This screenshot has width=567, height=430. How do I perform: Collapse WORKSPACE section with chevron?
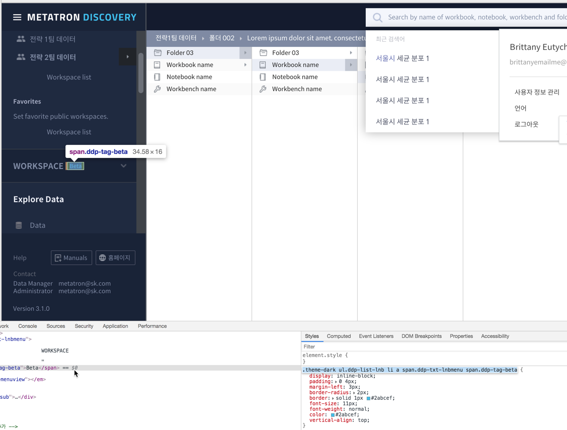[x=124, y=166]
